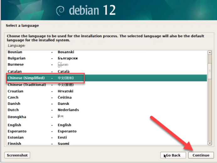Select English as the language
Image resolution: width=217 pixels, height=163 pixels.
[14, 125]
